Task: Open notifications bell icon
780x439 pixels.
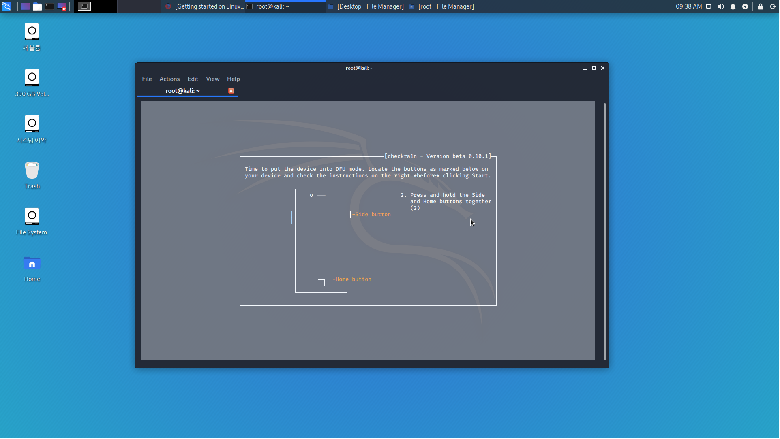Action: [x=733, y=6]
